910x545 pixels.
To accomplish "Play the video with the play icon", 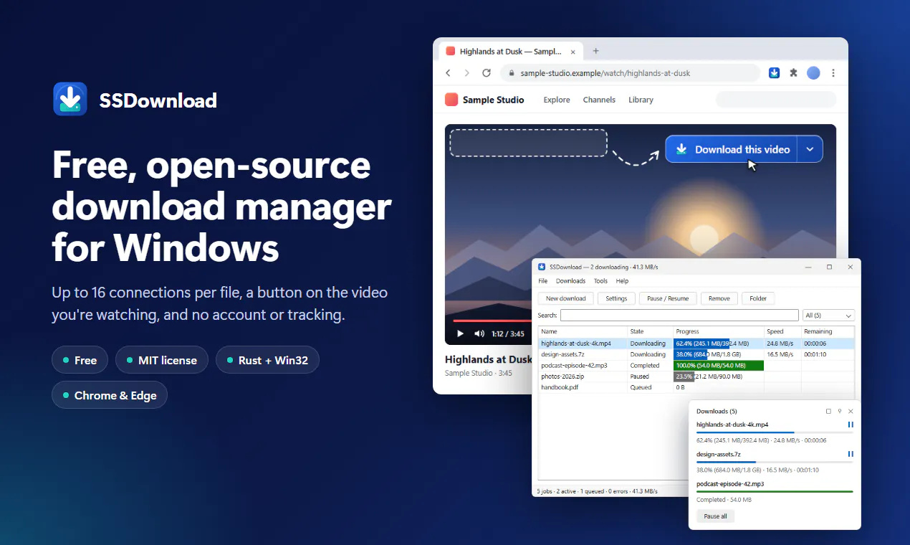I will pos(460,333).
